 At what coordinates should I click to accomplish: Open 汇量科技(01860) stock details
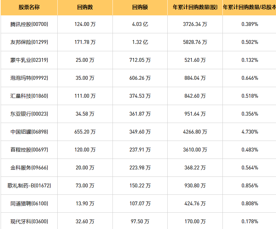(29, 96)
